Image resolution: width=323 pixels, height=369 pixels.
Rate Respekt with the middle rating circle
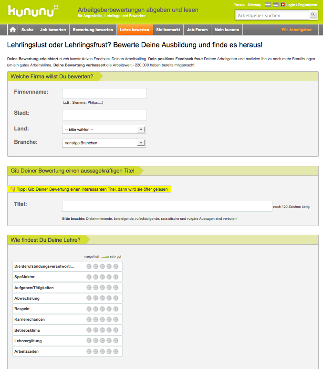[102, 309]
